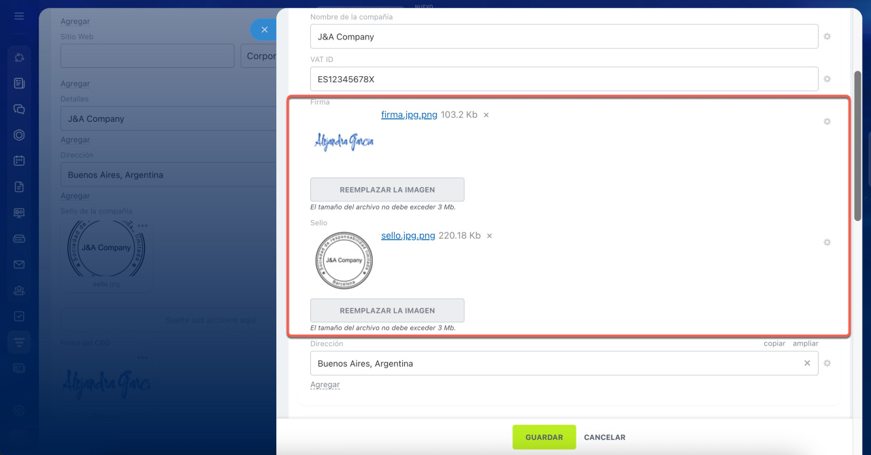This screenshot has height=455, width=871.
Task: Open the settings gear for the Sello field
Action: pyautogui.click(x=827, y=243)
